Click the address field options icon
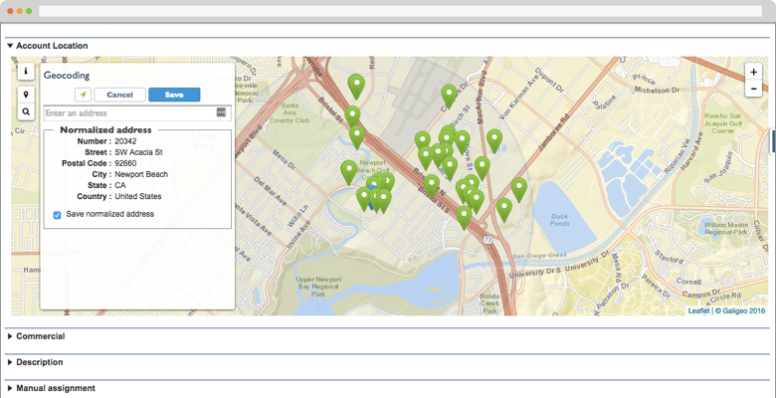 tap(221, 113)
